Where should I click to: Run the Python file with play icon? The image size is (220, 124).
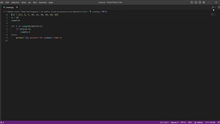[213, 7]
